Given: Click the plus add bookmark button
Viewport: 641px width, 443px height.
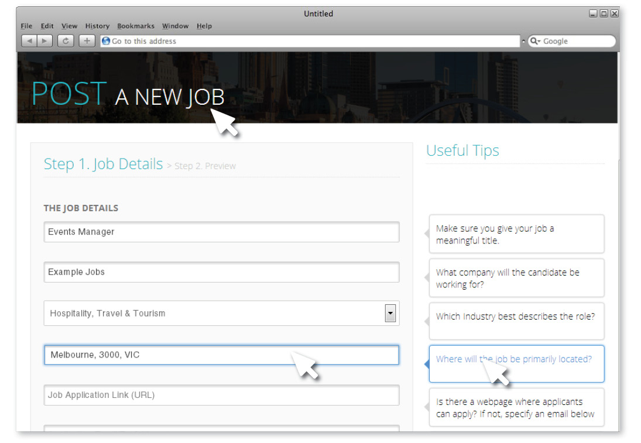Looking at the screenshot, I should tap(87, 41).
